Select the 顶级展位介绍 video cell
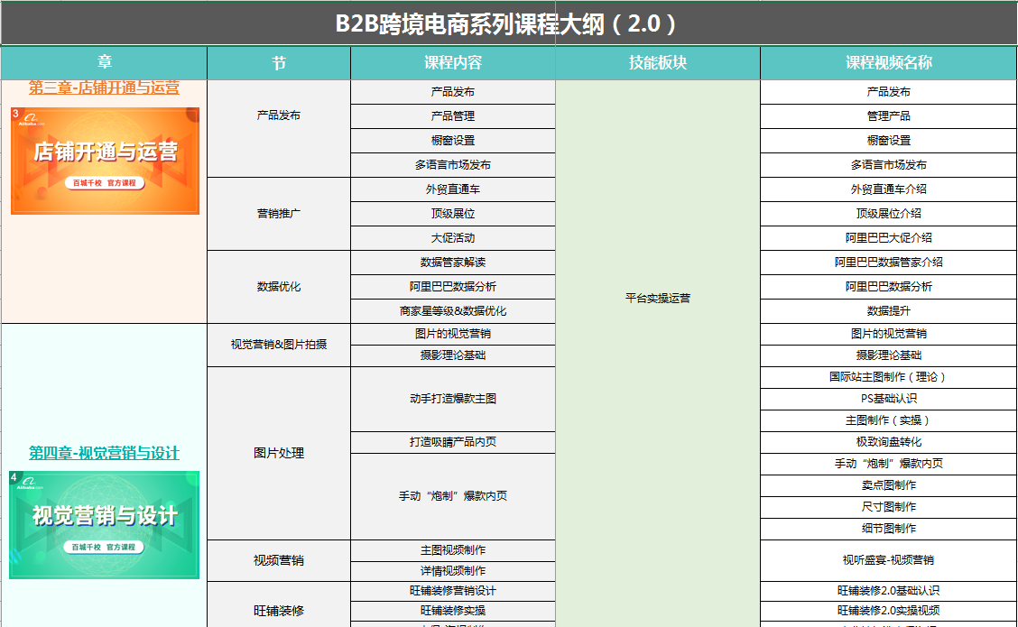Screen dimensions: 1018x627 (889, 214)
